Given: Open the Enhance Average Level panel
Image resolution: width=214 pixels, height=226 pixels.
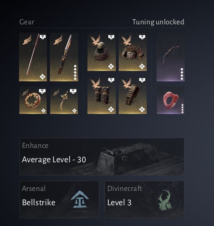Looking at the screenshot, I should coord(102,157).
